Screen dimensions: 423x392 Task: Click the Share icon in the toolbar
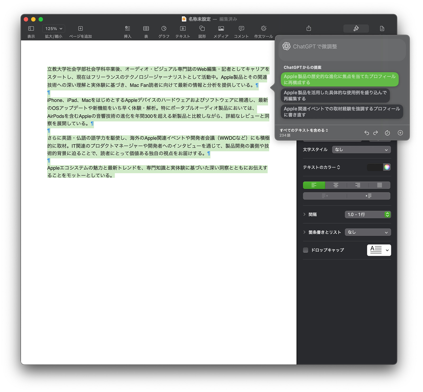click(309, 28)
